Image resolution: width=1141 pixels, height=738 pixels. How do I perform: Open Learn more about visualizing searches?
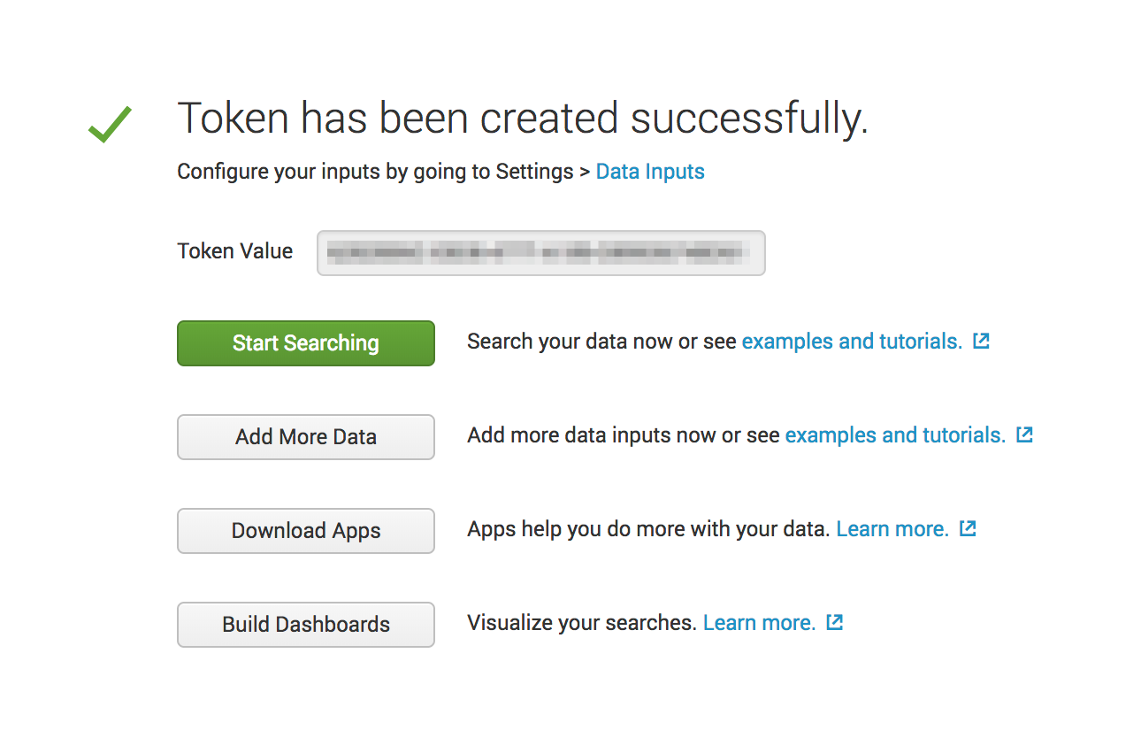click(759, 622)
